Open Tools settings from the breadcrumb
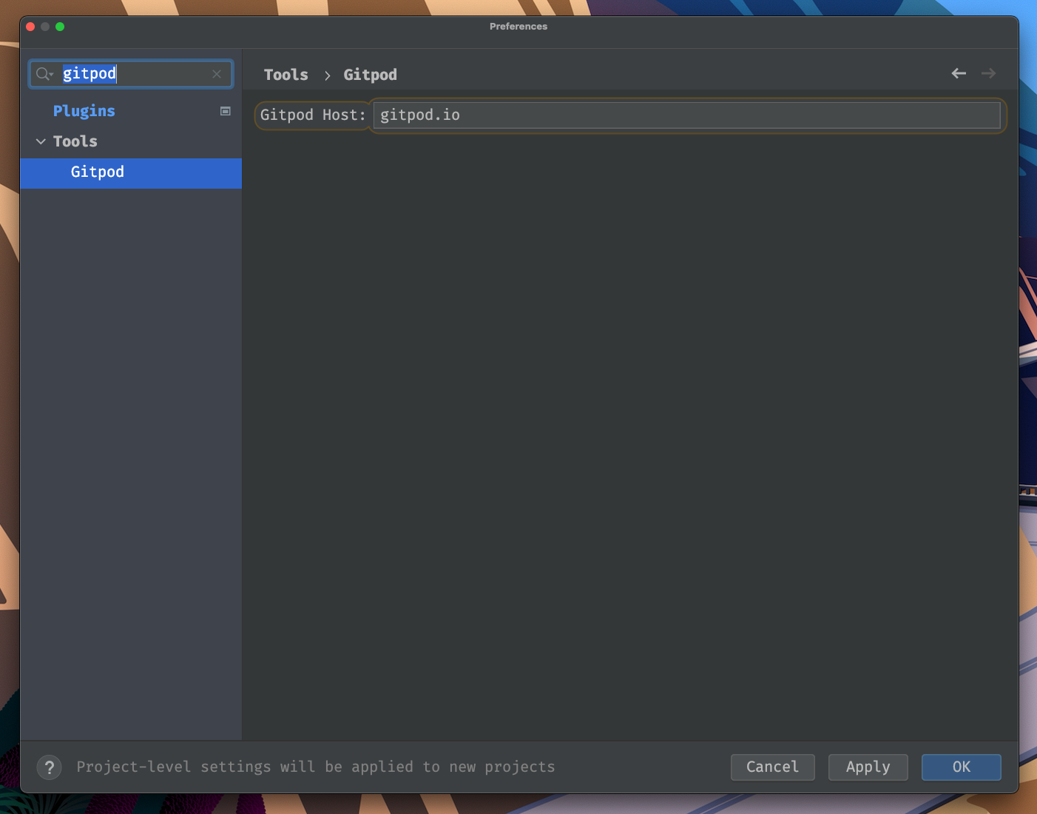The width and height of the screenshot is (1037, 814). [x=286, y=75]
